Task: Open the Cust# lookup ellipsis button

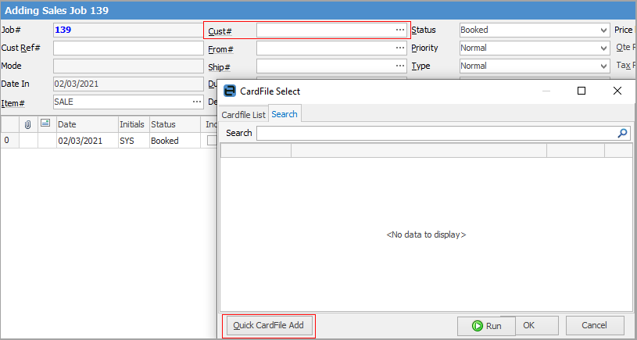Action: tap(399, 30)
